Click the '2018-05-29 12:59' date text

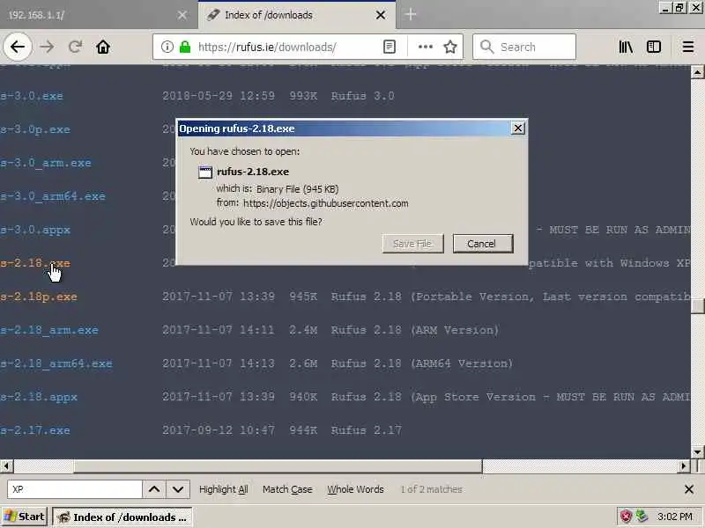pyautogui.click(x=218, y=96)
